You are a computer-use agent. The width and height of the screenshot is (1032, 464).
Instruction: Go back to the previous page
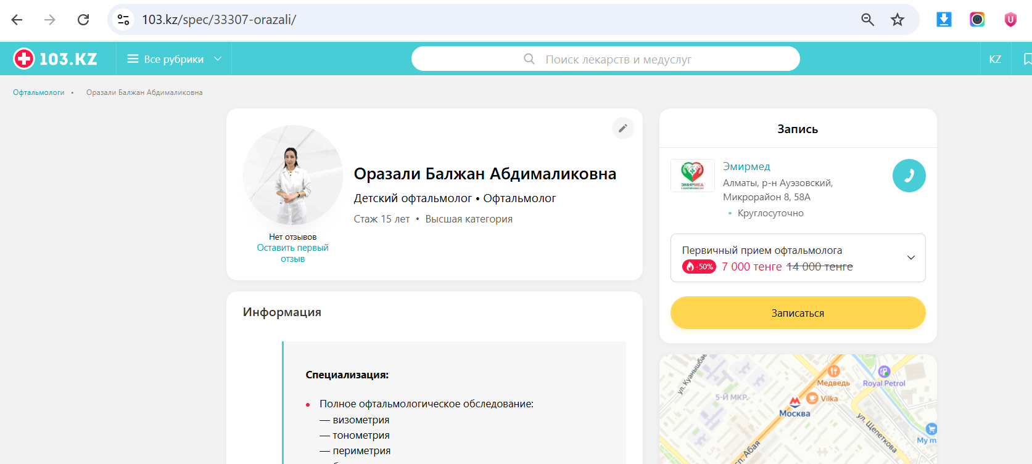pos(17,20)
